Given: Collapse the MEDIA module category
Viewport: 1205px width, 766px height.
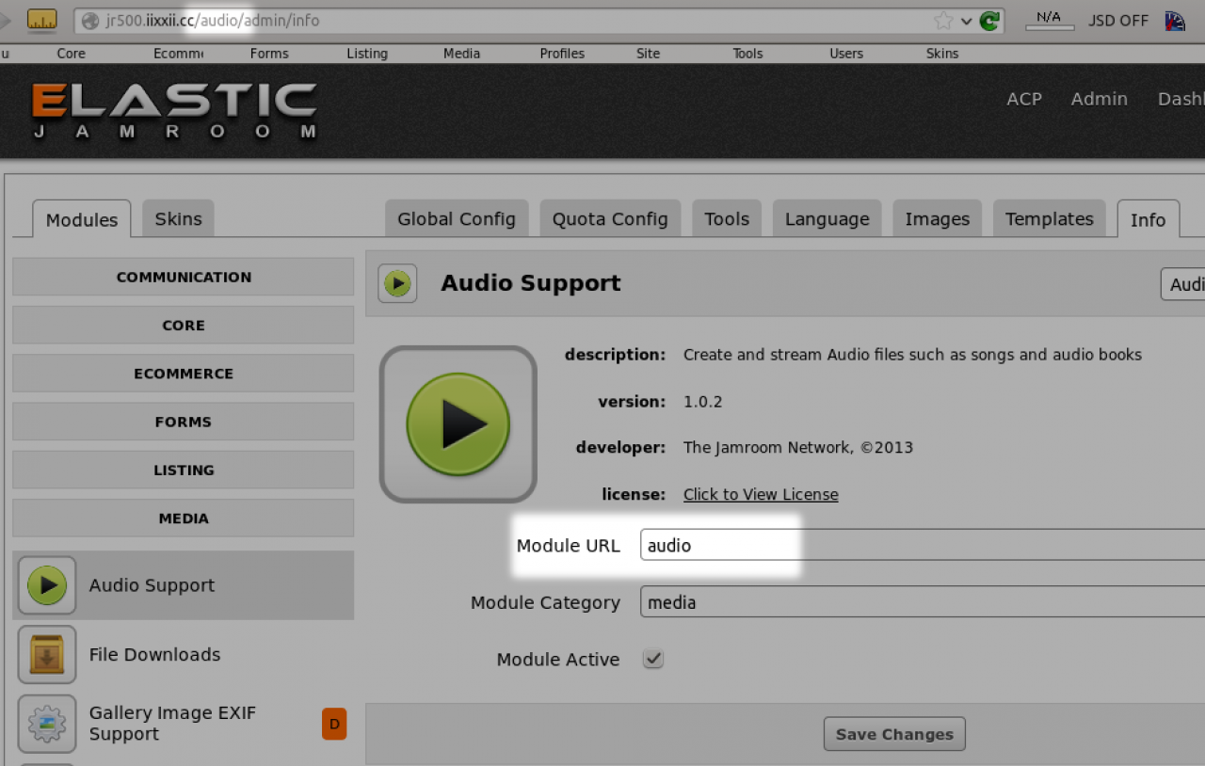Looking at the screenshot, I should (184, 519).
